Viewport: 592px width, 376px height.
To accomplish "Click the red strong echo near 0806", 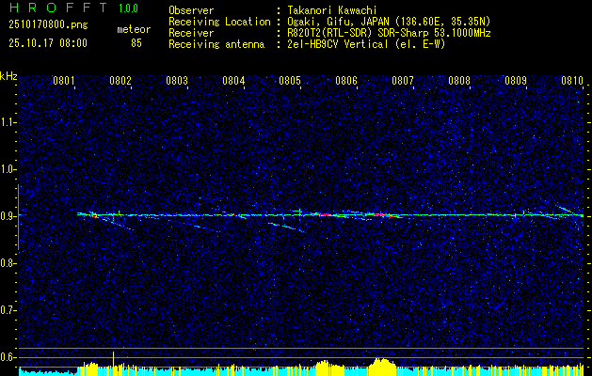I will [x=323, y=214].
